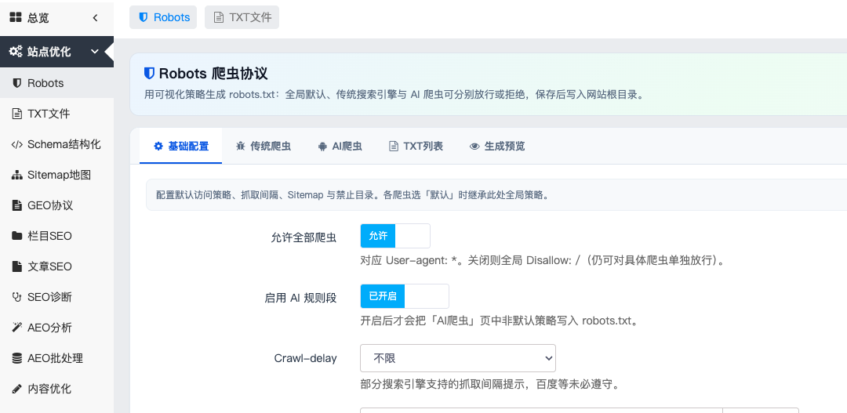Screen dimensions: 847x413
Task: Click the shield icon in Robots 爬虫协议 heading
Action: click(x=150, y=73)
